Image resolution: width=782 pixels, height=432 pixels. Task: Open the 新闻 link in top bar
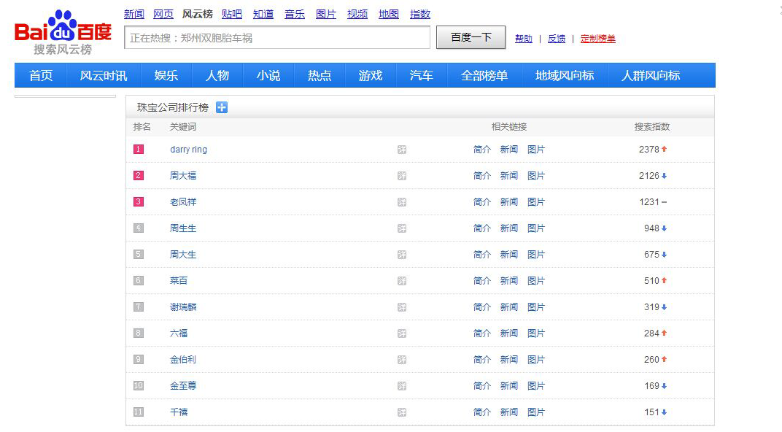134,14
